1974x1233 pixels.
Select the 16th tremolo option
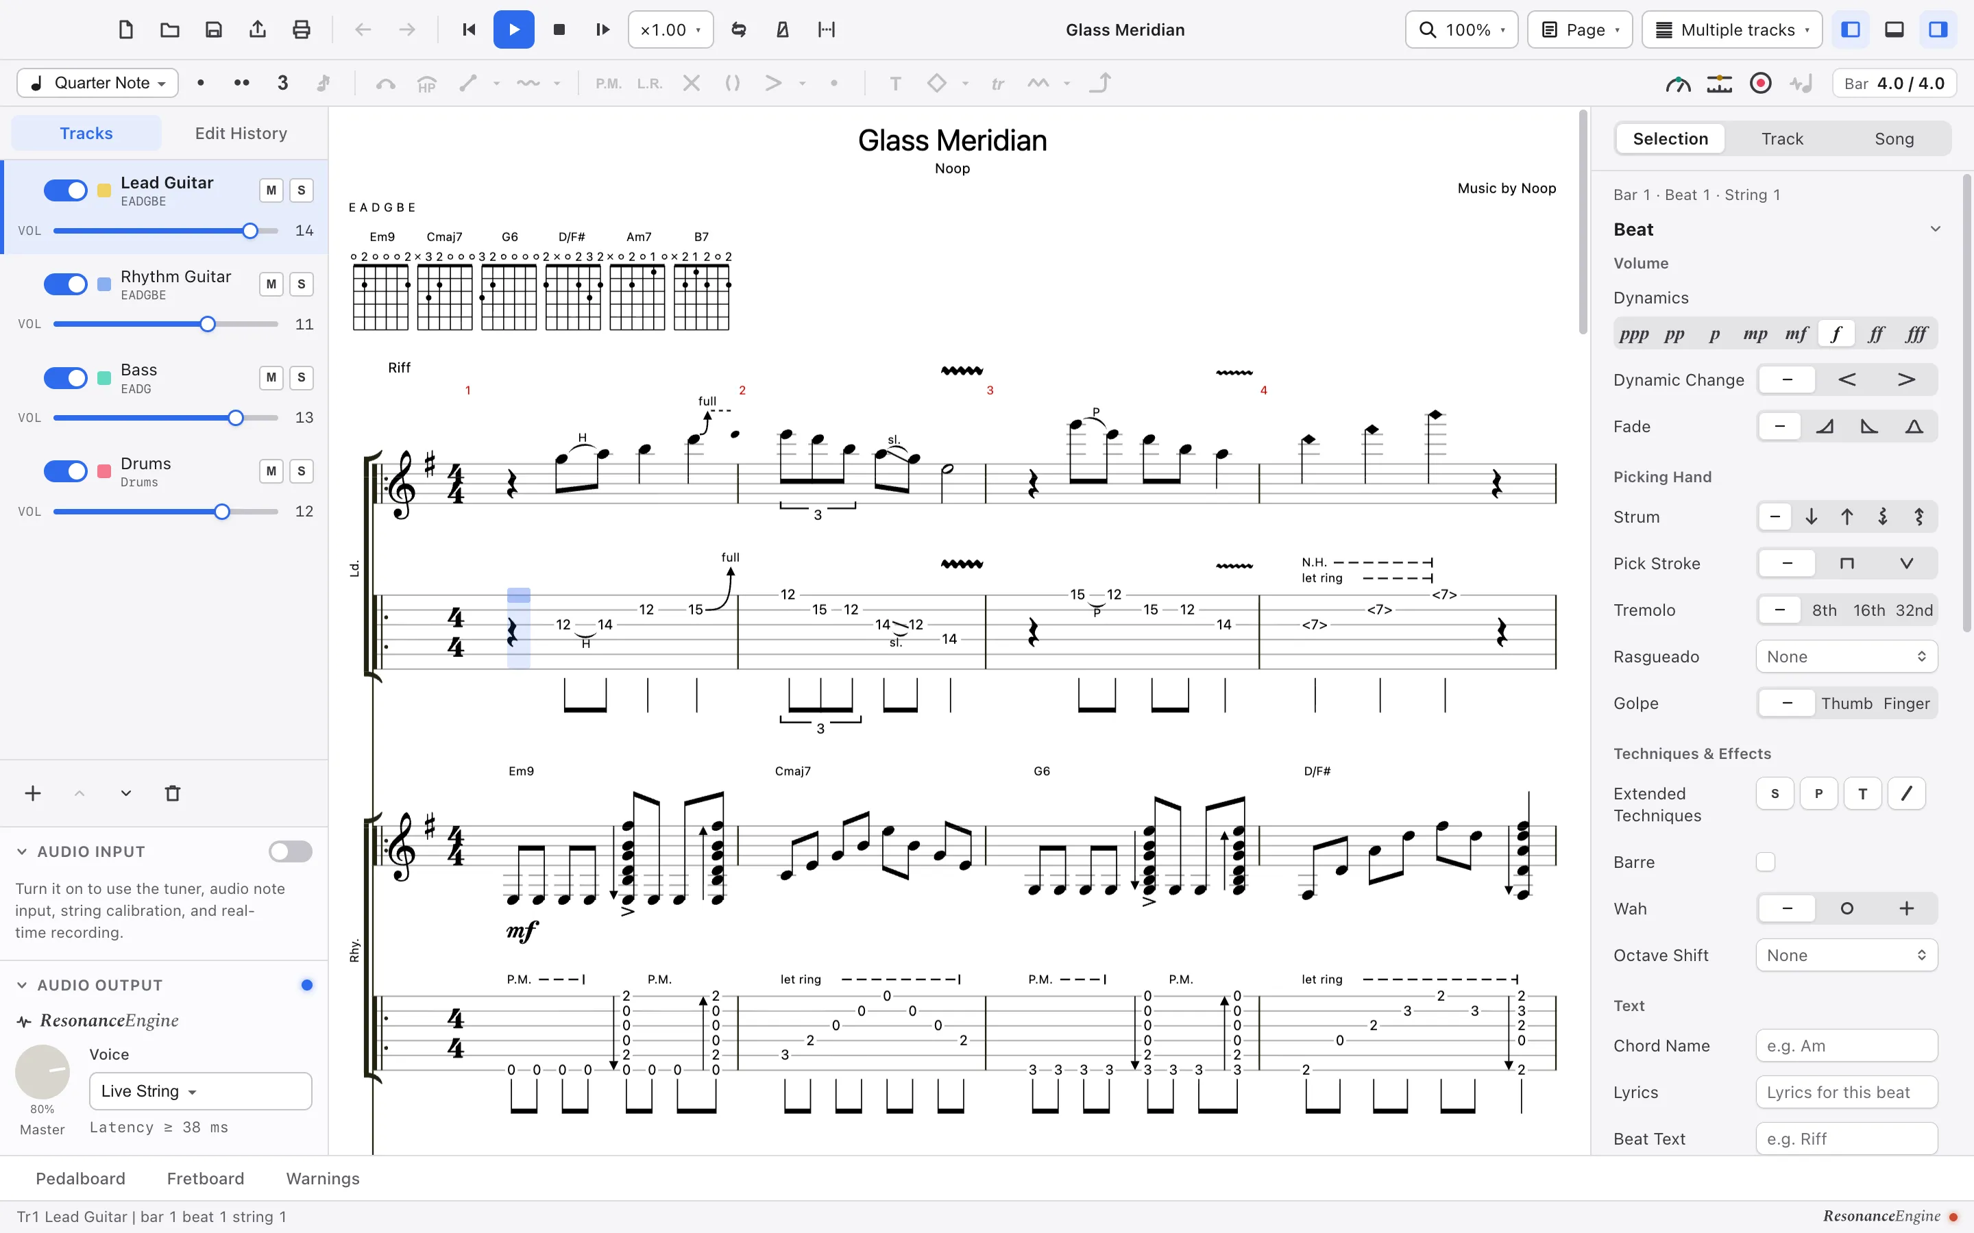coord(1868,610)
